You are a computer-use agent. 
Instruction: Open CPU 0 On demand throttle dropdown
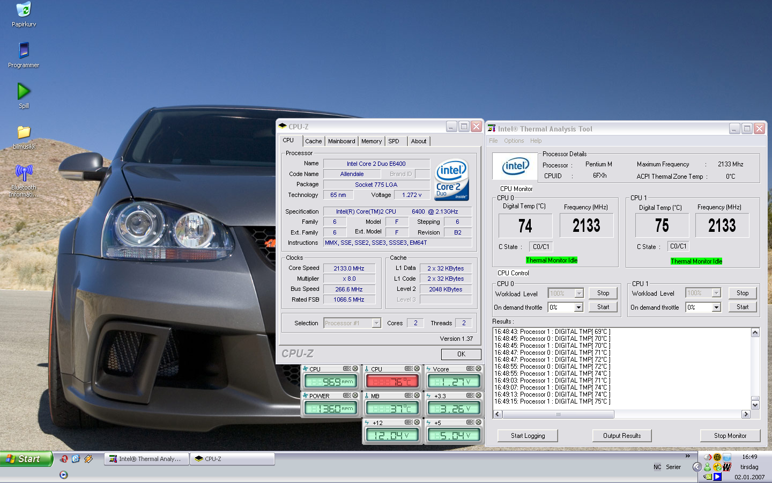pyautogui.click(x=578, y=308)
